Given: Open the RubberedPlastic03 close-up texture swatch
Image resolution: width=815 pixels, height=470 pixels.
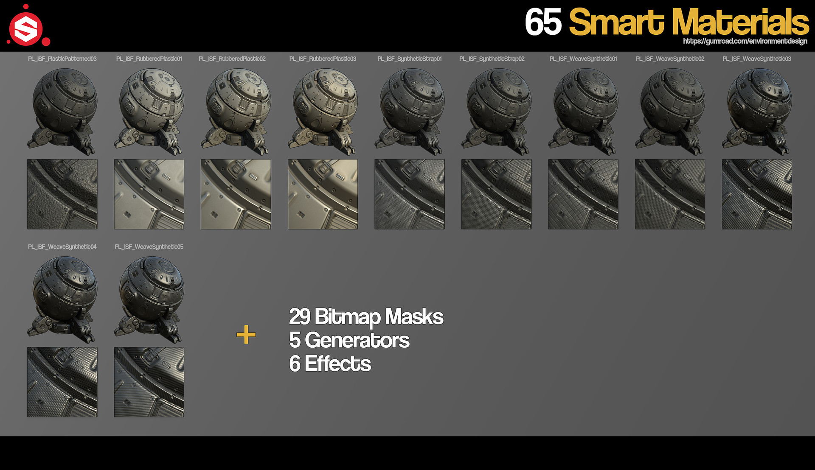Looking at the screenshot, I should pos(323,194).
